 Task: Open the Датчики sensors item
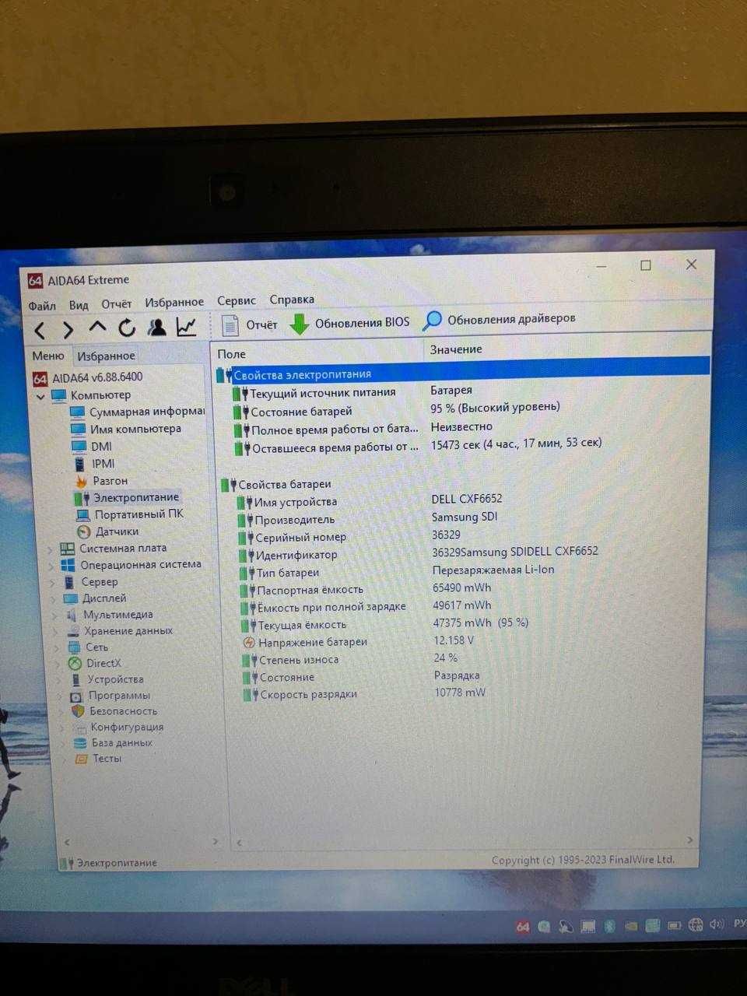[108, 531]
